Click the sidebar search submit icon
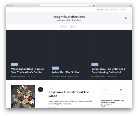Image resolution: width=138 pixels, height=116 pixels. coord(121,90)
